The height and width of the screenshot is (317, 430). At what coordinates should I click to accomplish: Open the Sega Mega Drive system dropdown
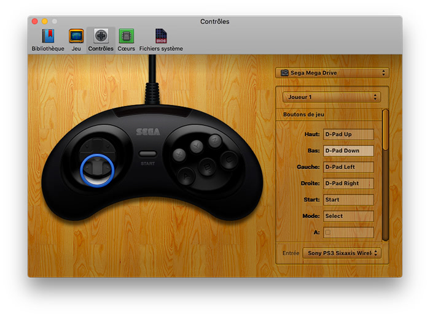tap(332, 73)
